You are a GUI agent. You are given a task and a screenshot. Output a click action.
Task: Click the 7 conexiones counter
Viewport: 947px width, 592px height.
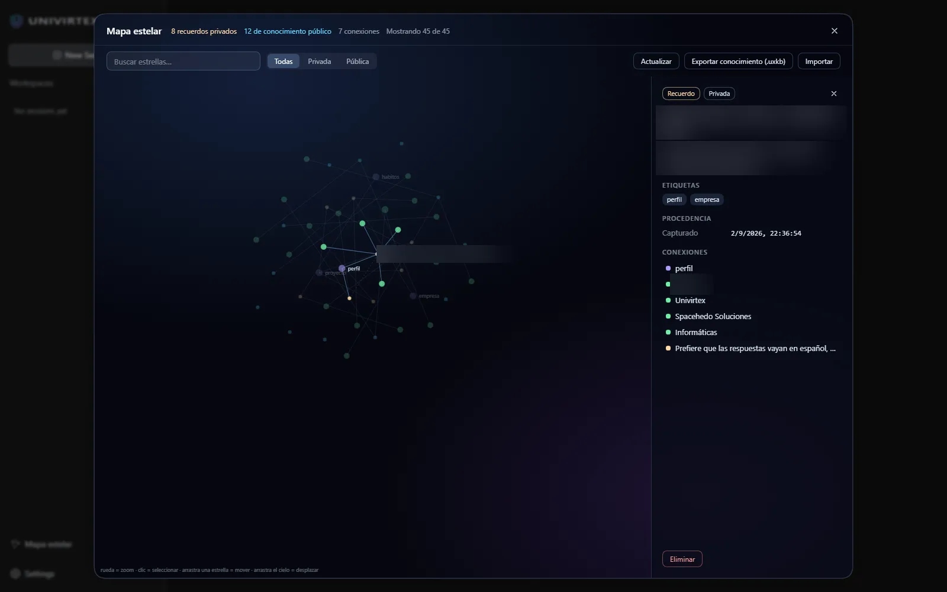point(359,31)
